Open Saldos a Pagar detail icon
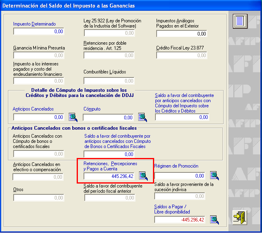This screenshot has width=262, height=233. (x=214, y=219)
